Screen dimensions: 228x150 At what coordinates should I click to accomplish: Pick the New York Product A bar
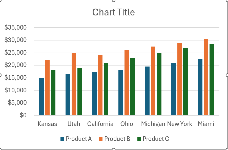tap(174, 89)
